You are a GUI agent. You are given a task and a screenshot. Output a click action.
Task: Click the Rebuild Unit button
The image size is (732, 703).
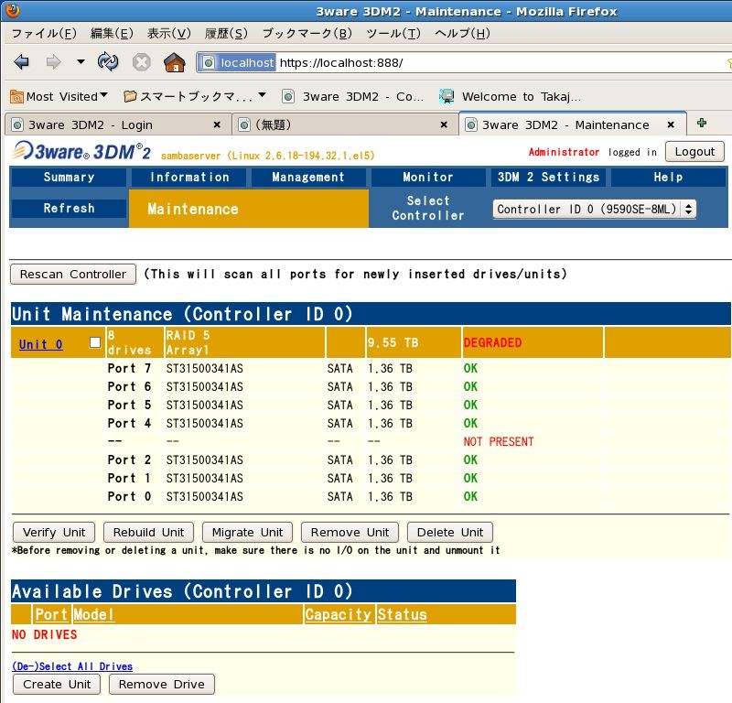pyautogui.click(x=148, y=533)
